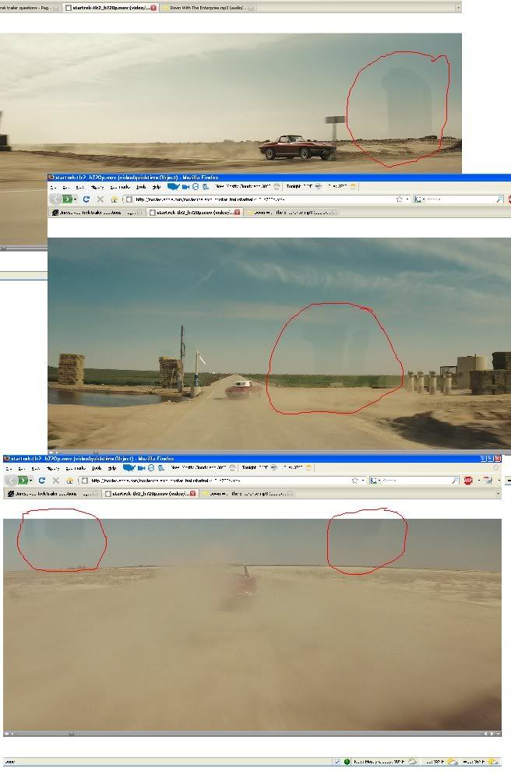Open home page in middle Firefox window
This screenshot has width=511, height=775.
115,199
